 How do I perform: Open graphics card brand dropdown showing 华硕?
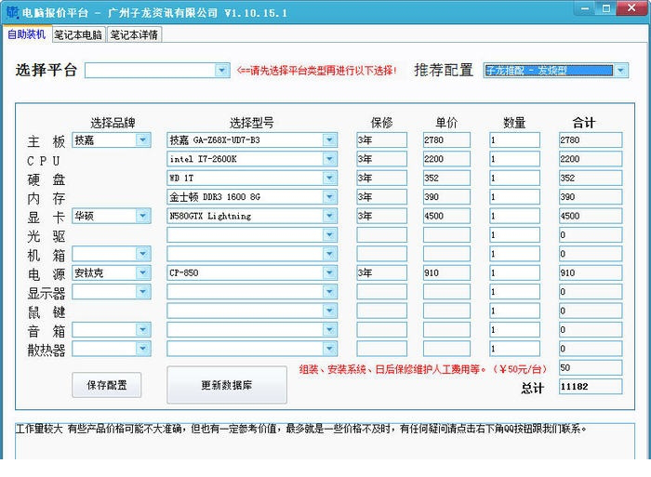click(x=143, y=216)
